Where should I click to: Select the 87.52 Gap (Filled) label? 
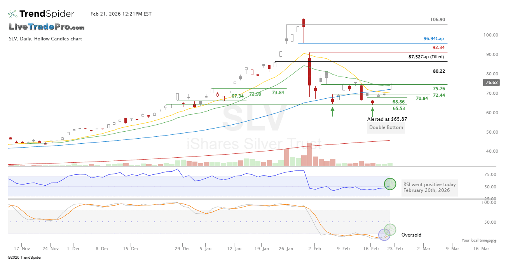tap(427, 57)
